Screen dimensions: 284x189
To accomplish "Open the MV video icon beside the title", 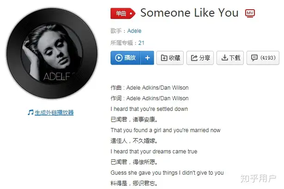I will click(250, 13).
